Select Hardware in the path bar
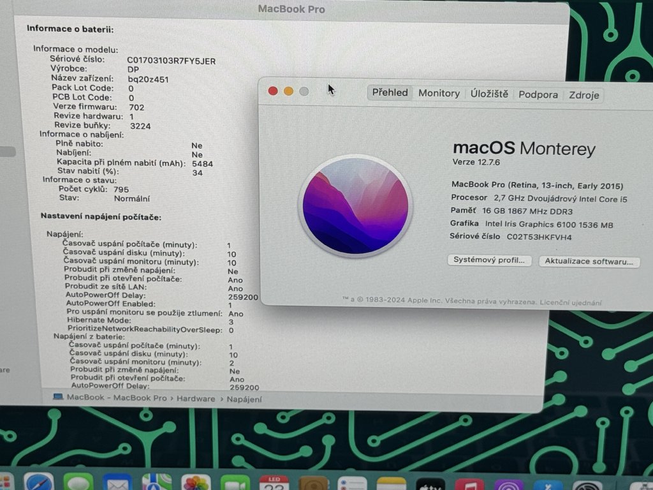The width and height of the screenshot is (653, 490). click(x=196, y=398)
